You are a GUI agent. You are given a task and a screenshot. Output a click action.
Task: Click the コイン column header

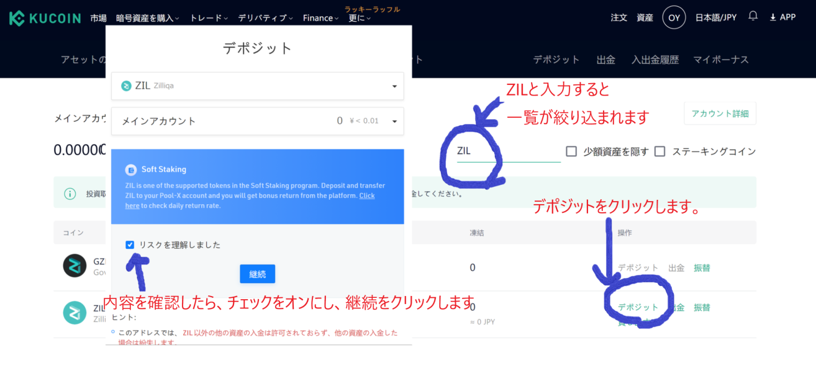(x=73, y=233)
